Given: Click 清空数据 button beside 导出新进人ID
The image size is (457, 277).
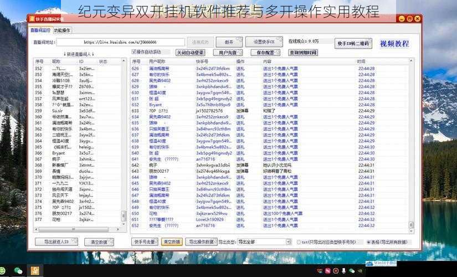Looking at the screenshot, I should pyautogui.click(x=99, y=242).
